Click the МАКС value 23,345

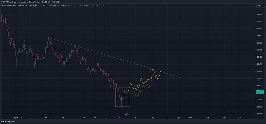pyautogui.click(x=49, y=6)
